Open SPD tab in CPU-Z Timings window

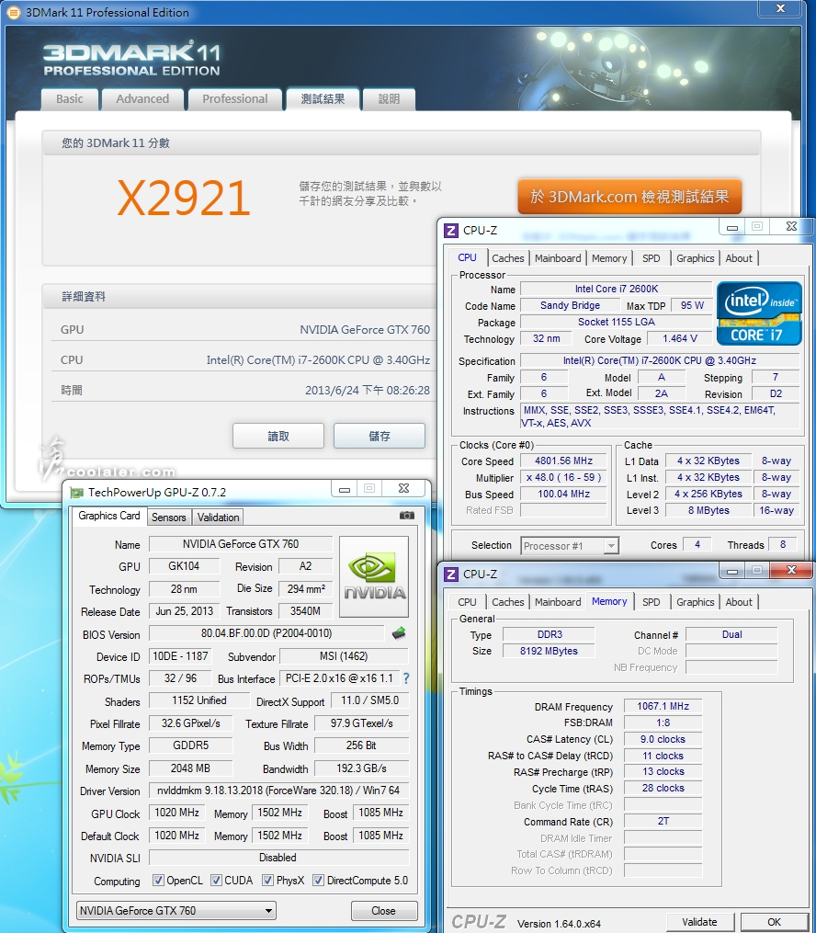[x=652, y=602]
